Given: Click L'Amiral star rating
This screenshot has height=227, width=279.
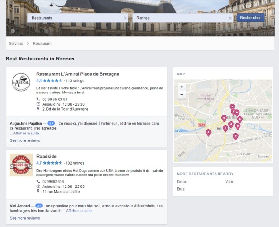Looking at the screenshot, I should pos(52,80).
